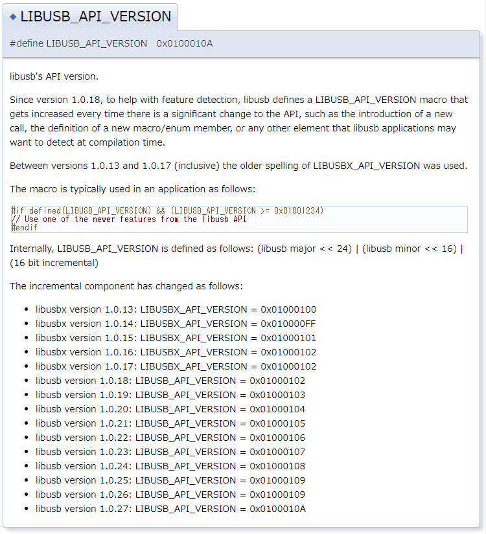Click the libusb version 1.0.23 list entry

[170, 452]
